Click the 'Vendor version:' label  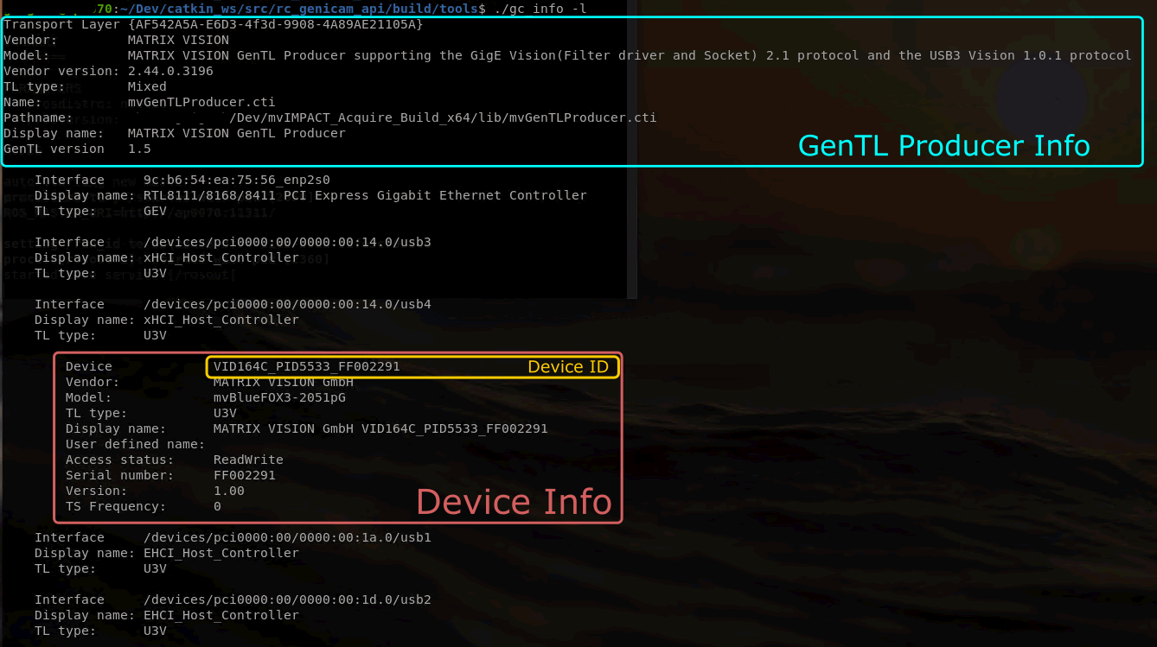(x=61, y=71)
